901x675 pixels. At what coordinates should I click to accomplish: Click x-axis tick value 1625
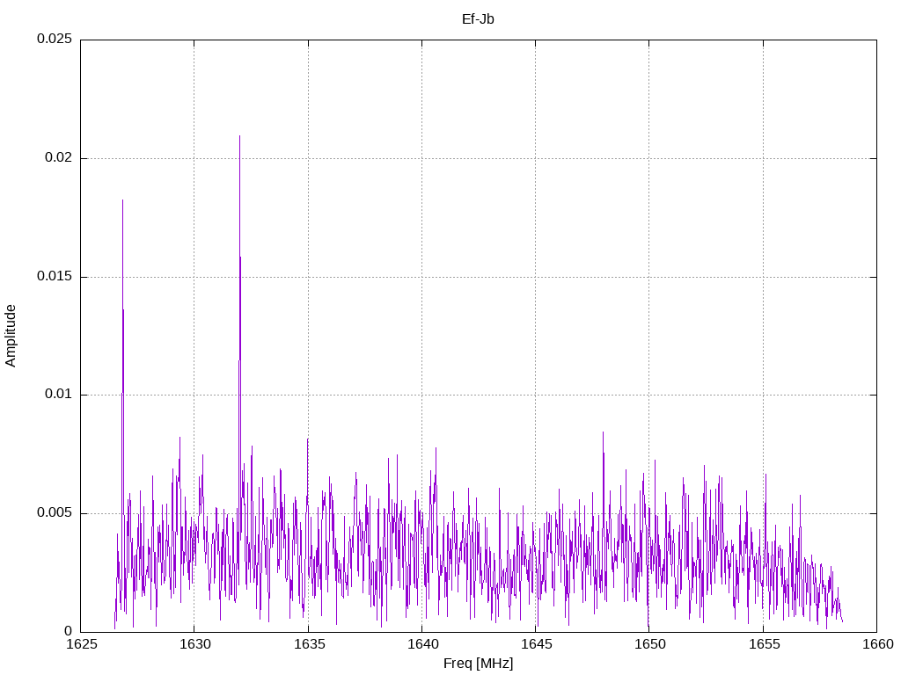coord(82,644)
